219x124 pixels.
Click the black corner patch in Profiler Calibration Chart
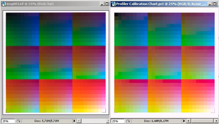coord(116,15)
